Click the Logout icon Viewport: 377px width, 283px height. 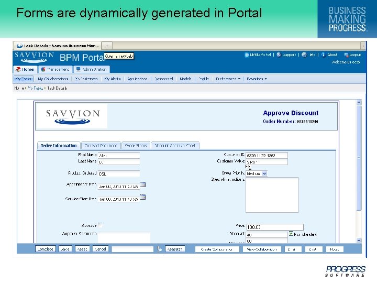click(x=346, y=55)
